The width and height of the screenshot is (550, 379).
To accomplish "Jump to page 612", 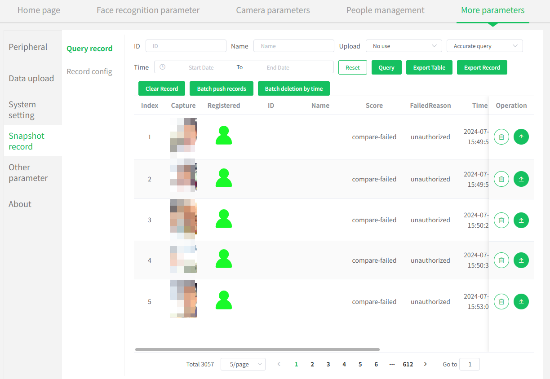I will coord(408,364).
